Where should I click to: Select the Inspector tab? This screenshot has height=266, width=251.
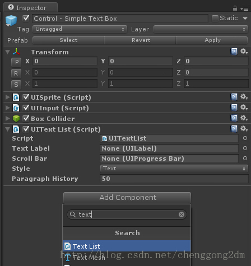pyautogui.click(x=31, y=7)
